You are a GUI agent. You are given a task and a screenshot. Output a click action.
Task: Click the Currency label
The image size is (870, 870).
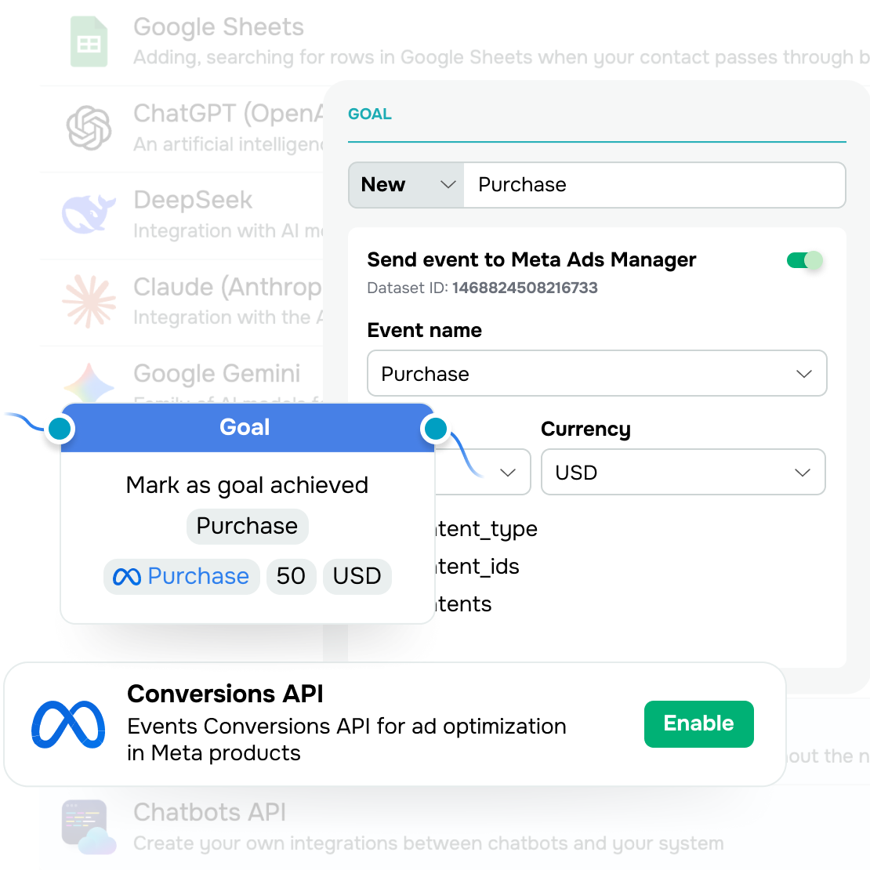(x=586, y=429)
